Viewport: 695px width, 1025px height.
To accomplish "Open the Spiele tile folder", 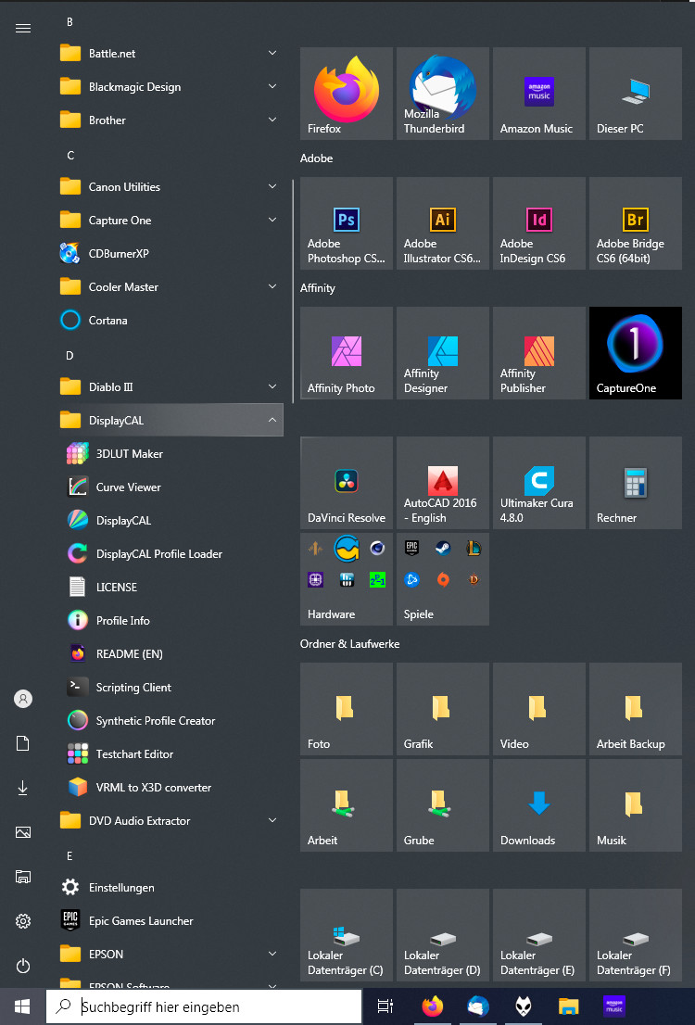I will point(443,579).
